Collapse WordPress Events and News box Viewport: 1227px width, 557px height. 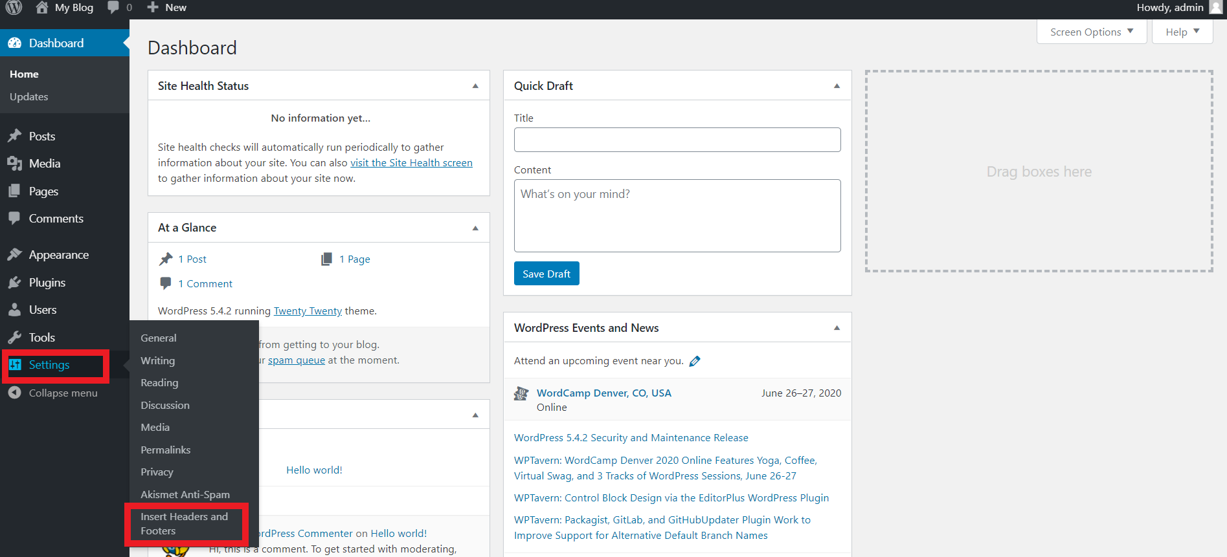pos(837,328)
